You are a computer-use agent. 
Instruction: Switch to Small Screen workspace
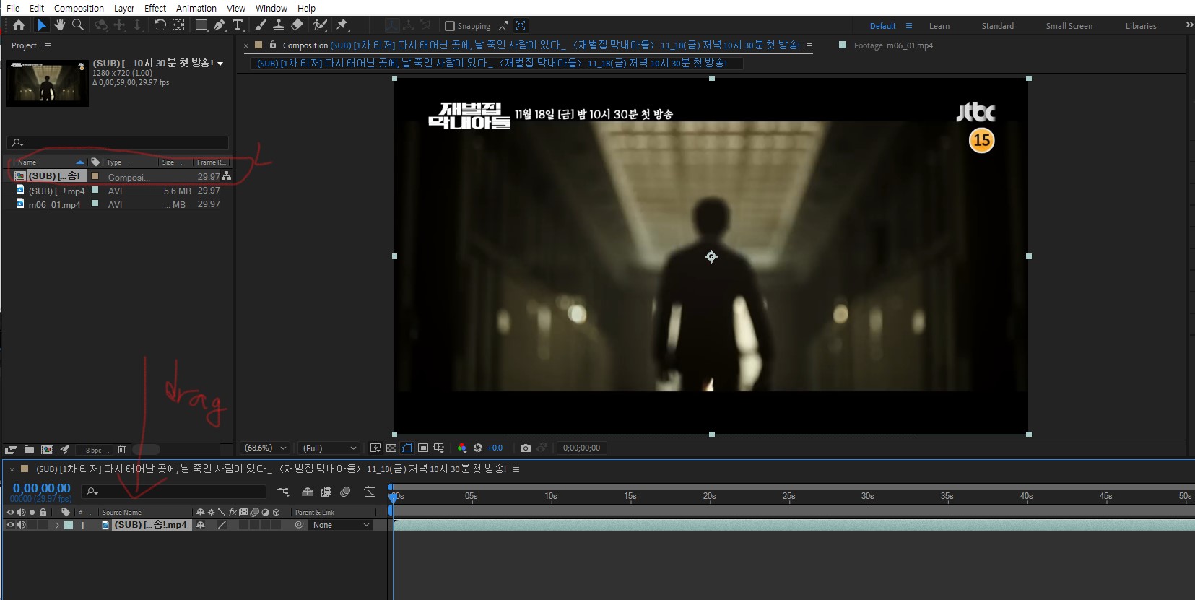click(x=1069, y=26)
